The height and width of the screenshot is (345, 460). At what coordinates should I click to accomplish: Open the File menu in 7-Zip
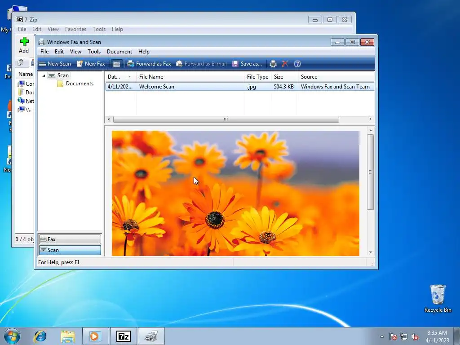click(x=22, y=29)
